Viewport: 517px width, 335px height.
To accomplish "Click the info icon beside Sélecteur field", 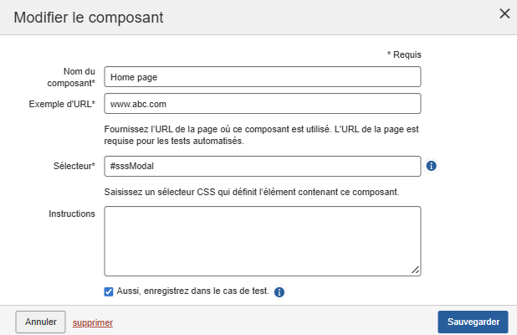I will click(x=432, y=166).
